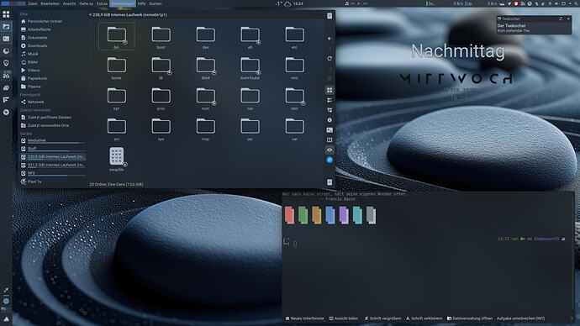
Task: Open the highlighted Einstellungen menu
Action: coord(123,3)
